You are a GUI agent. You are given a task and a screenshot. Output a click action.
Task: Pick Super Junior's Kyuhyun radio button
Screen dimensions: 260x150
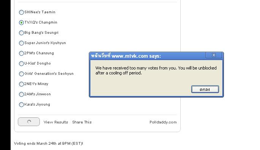coord(21,43)
